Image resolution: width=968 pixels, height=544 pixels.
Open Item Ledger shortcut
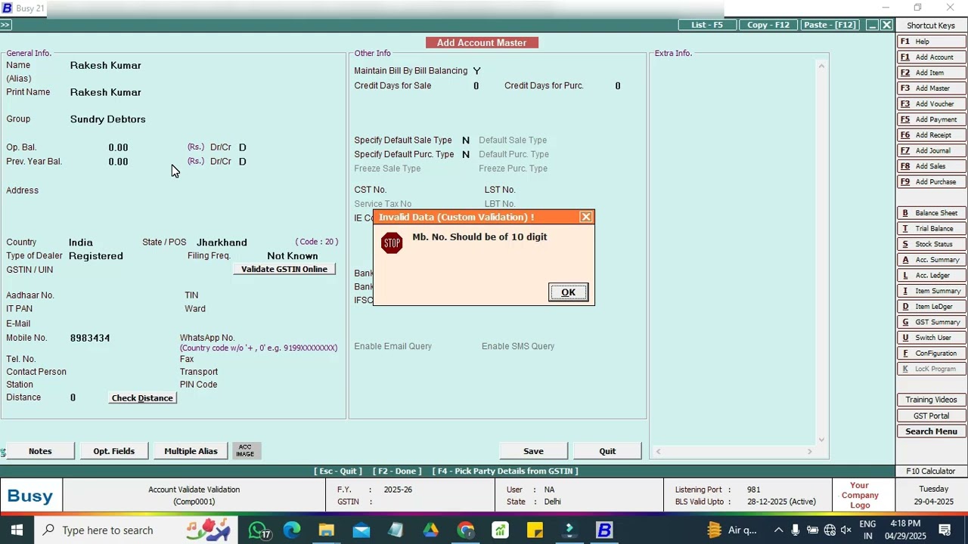pos(931,307)
